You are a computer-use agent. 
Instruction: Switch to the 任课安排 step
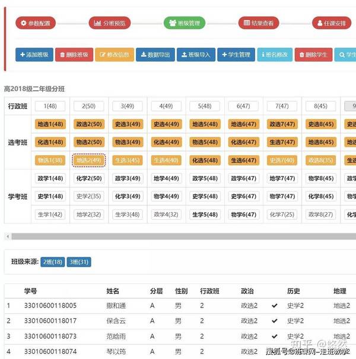tap(332, 23)
